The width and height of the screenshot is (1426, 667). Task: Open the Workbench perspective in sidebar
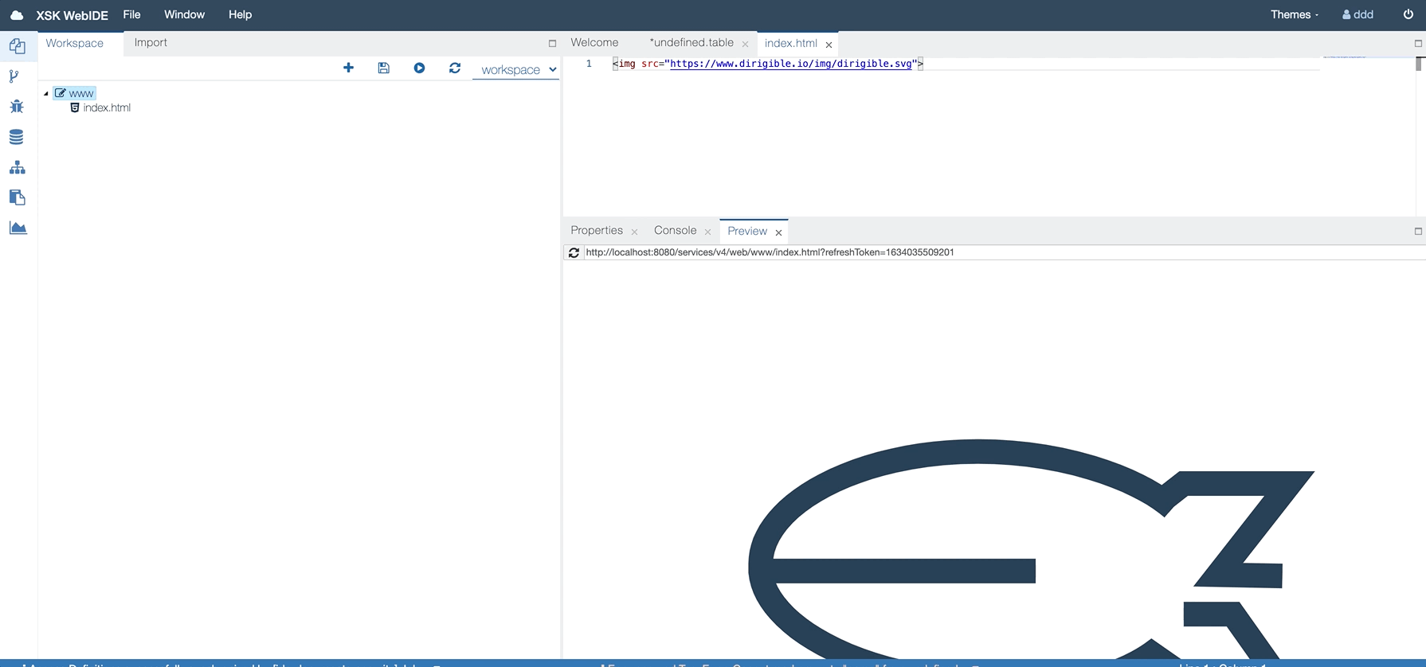click(x=17, y=46)
